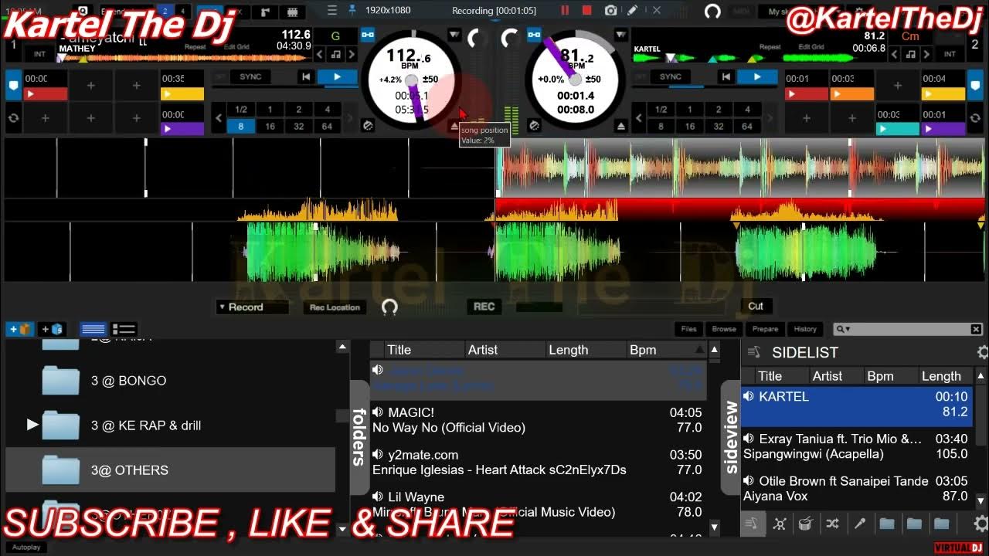Open the deck 2 jogwheel options dropdown arrow

pos(620,35)
